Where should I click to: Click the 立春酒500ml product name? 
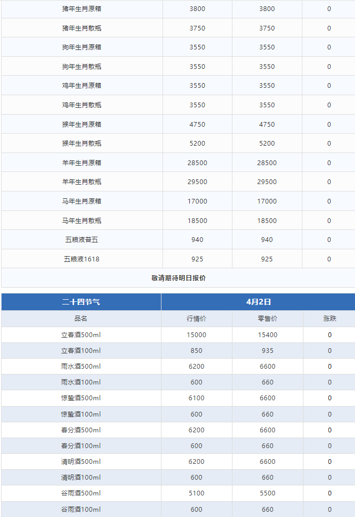[81, 334]
